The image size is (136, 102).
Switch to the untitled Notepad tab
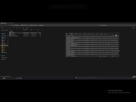point(80,34)
